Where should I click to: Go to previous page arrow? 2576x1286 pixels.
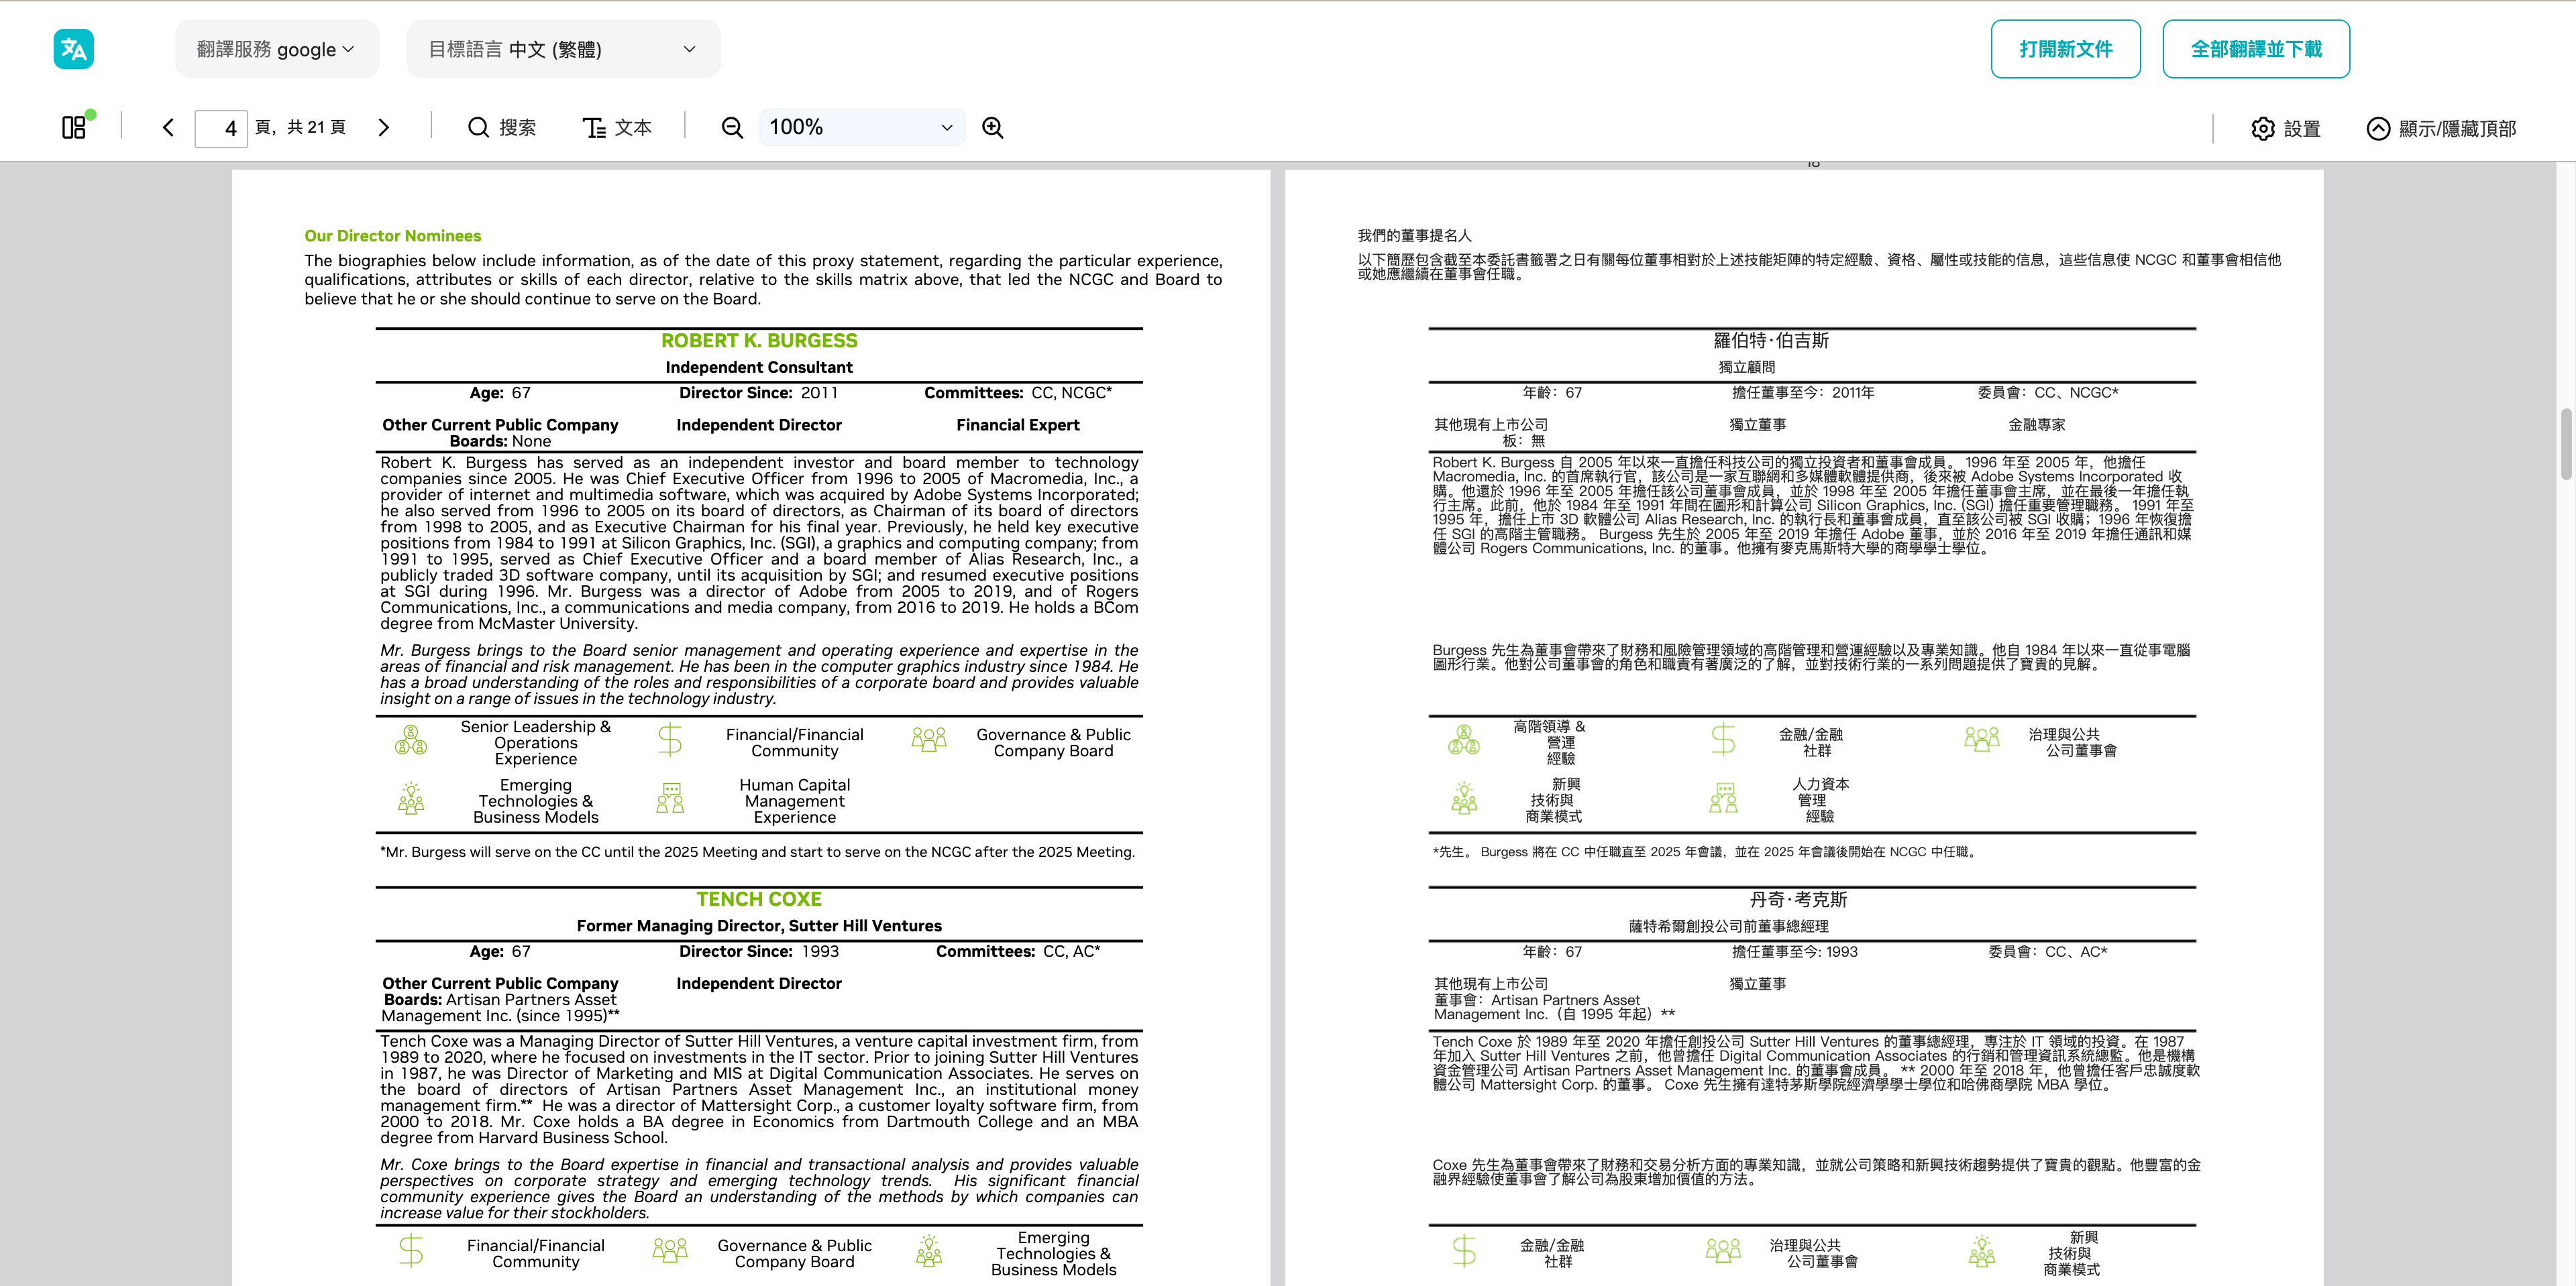168,128
